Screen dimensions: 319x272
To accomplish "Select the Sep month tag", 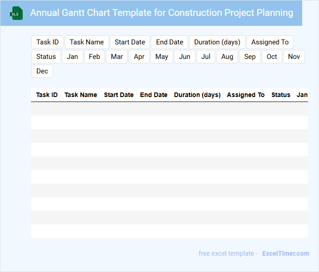I will tap(250, 57).
